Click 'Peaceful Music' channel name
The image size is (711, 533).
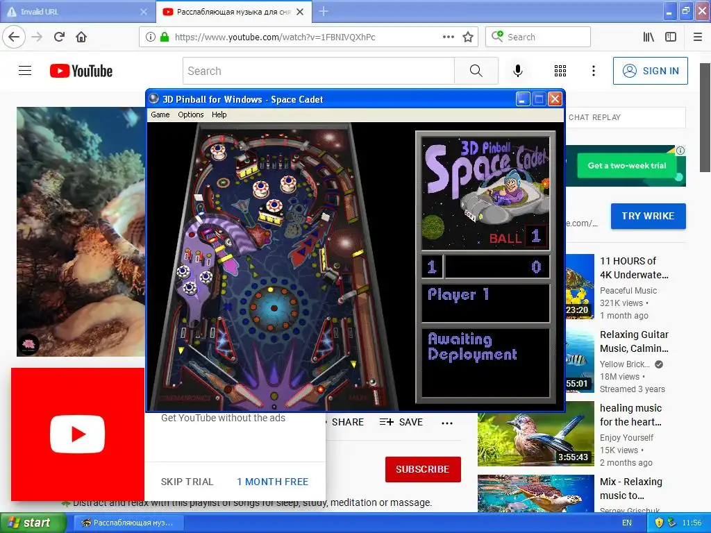click(628, 291)
